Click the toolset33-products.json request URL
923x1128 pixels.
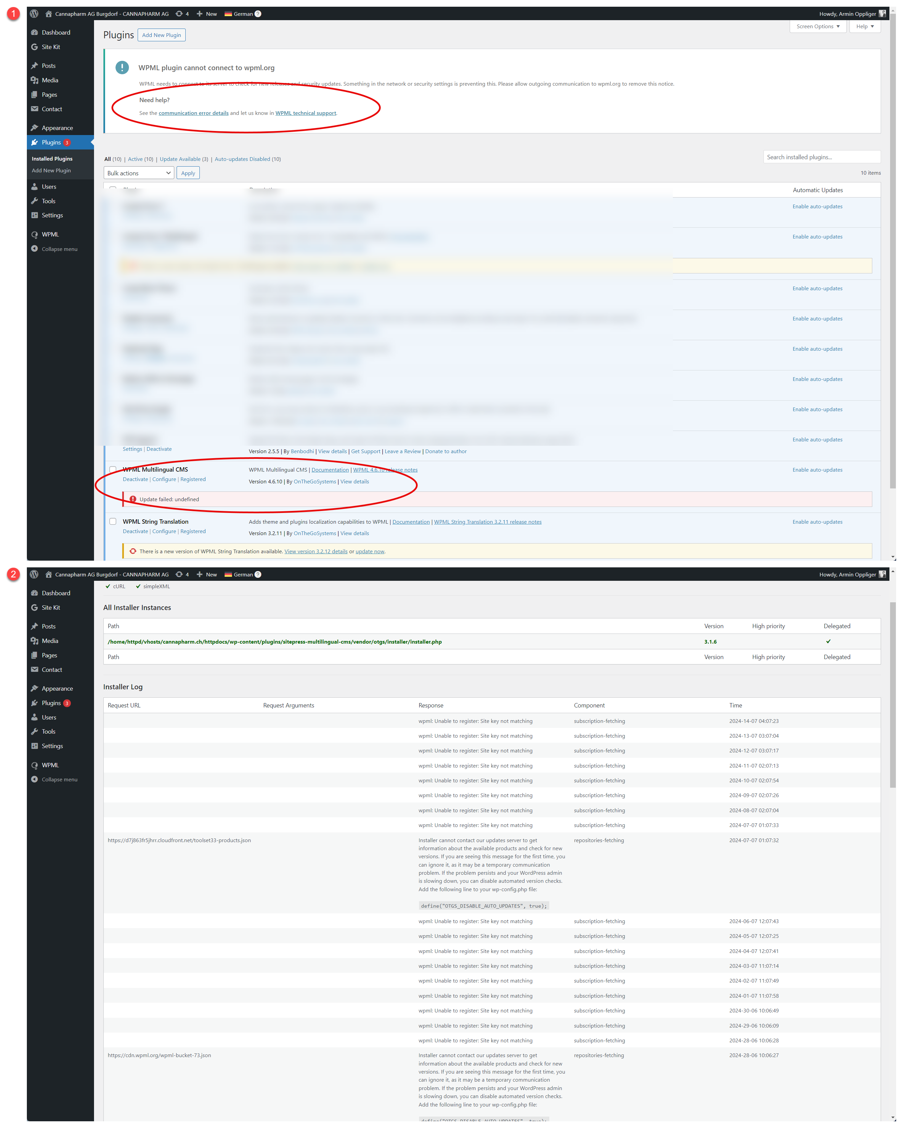pyautogui.click(x=179, y=840)
